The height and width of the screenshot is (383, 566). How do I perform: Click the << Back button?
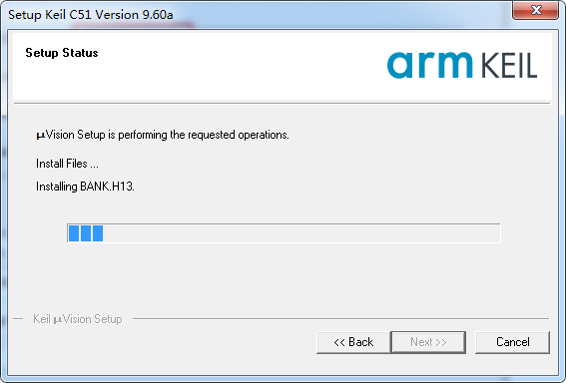click(x=353, y=342)
